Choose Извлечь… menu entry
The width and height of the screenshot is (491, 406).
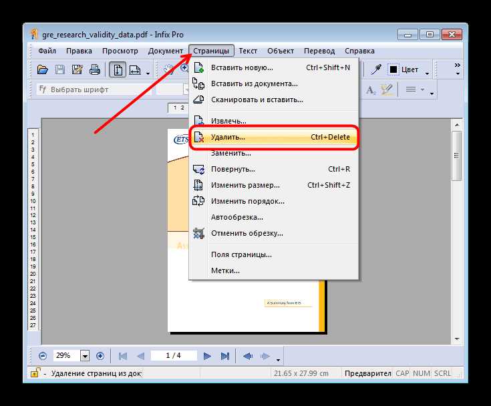point(274,120)
